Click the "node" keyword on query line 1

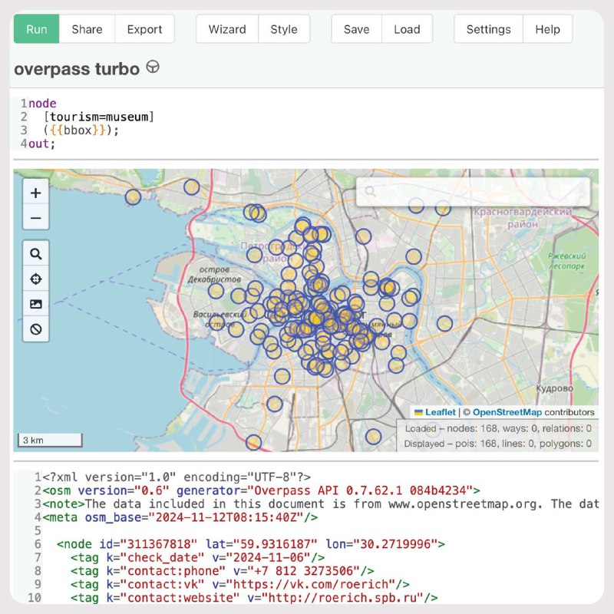42,104
